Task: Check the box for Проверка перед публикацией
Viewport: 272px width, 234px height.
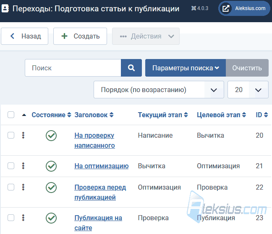Action: (x=11, y=187)
